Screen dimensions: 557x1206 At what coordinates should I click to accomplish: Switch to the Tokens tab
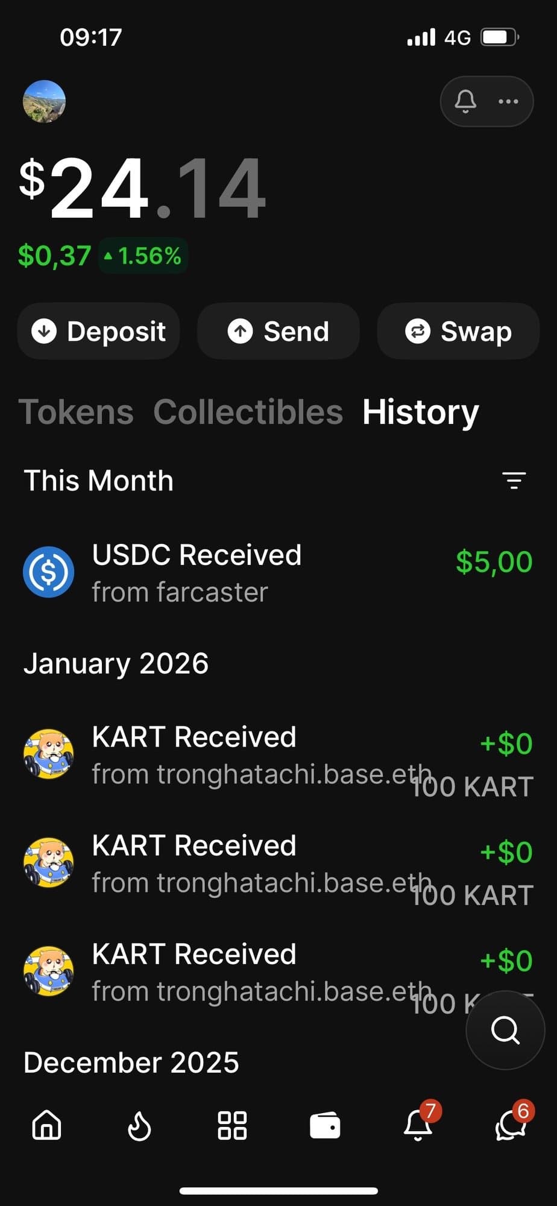(76, 412)
